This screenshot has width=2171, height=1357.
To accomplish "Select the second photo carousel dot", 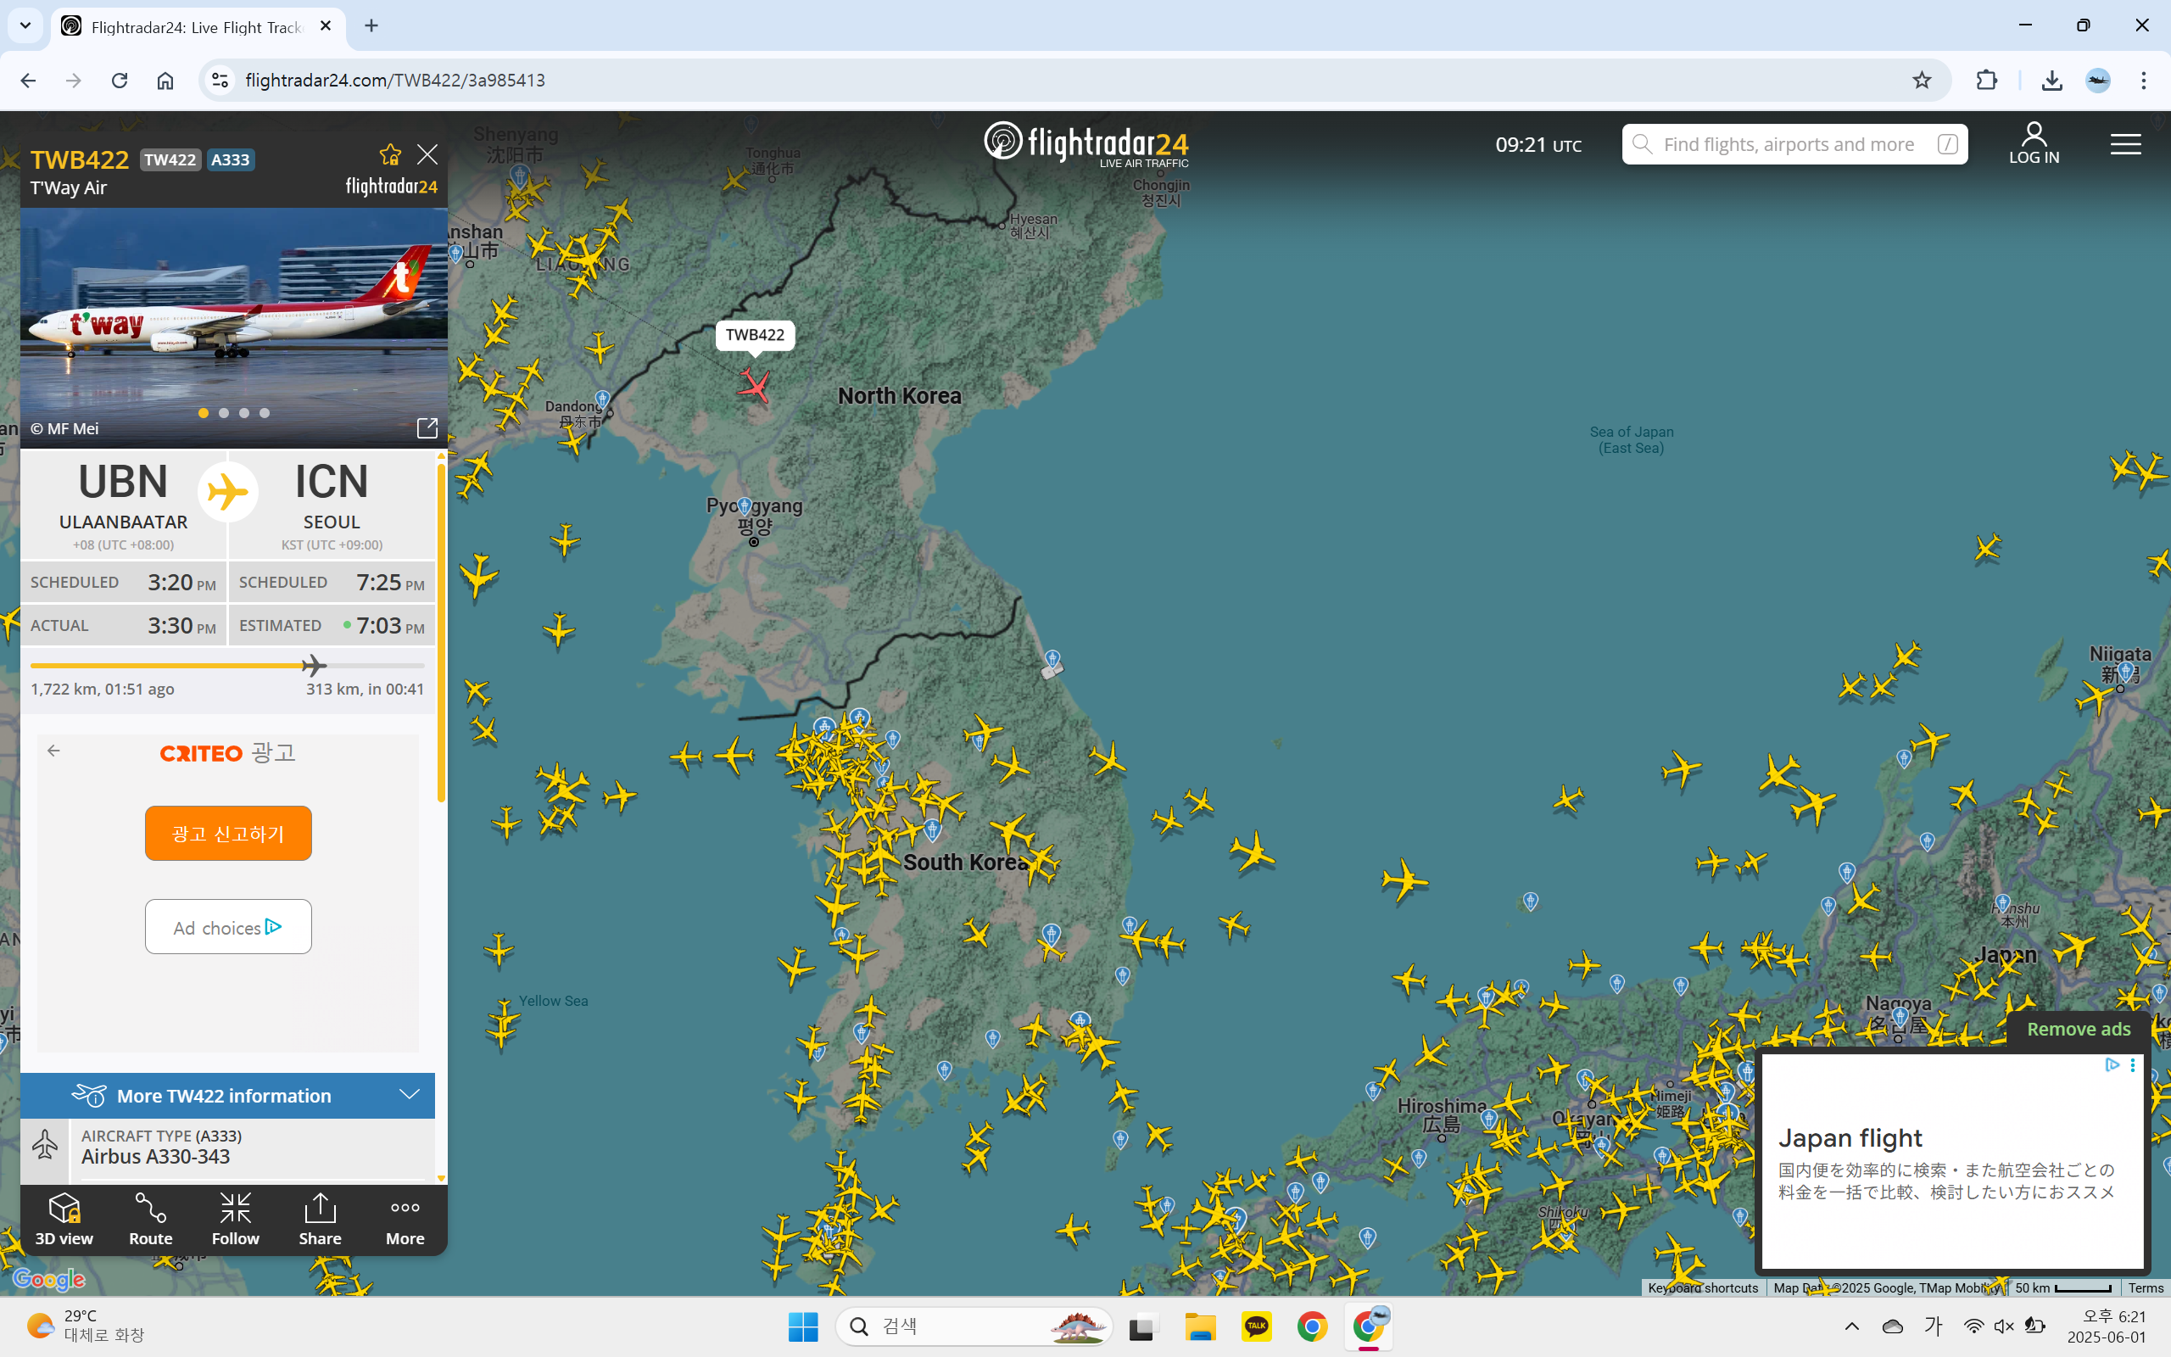I will 224,413.
